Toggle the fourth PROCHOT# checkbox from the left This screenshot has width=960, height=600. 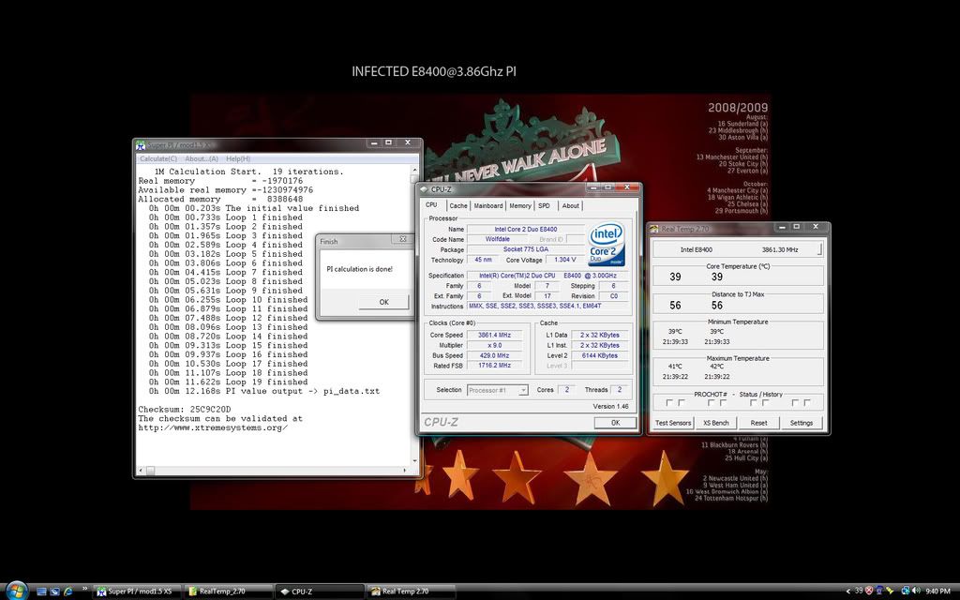pos(723,403)
